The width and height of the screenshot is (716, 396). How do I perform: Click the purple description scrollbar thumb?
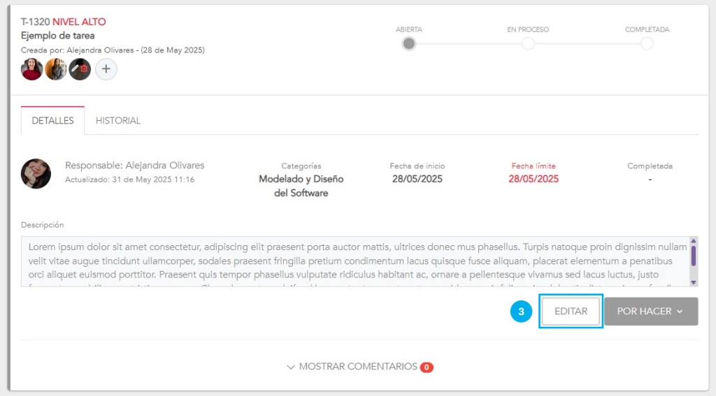pos(694,255)
